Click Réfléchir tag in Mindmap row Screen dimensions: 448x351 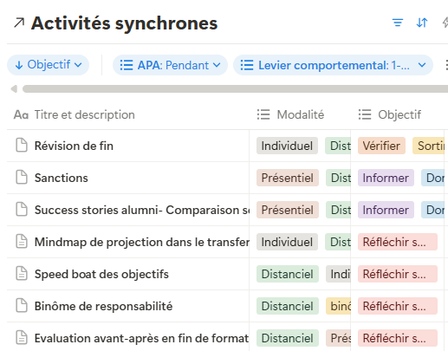point(398,242)
